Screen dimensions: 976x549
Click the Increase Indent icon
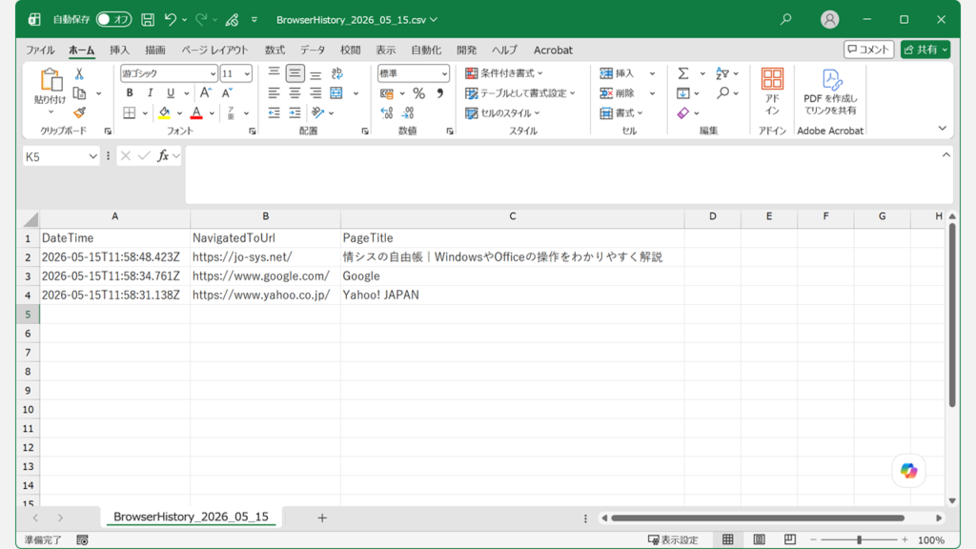click(x=295, y=112)
